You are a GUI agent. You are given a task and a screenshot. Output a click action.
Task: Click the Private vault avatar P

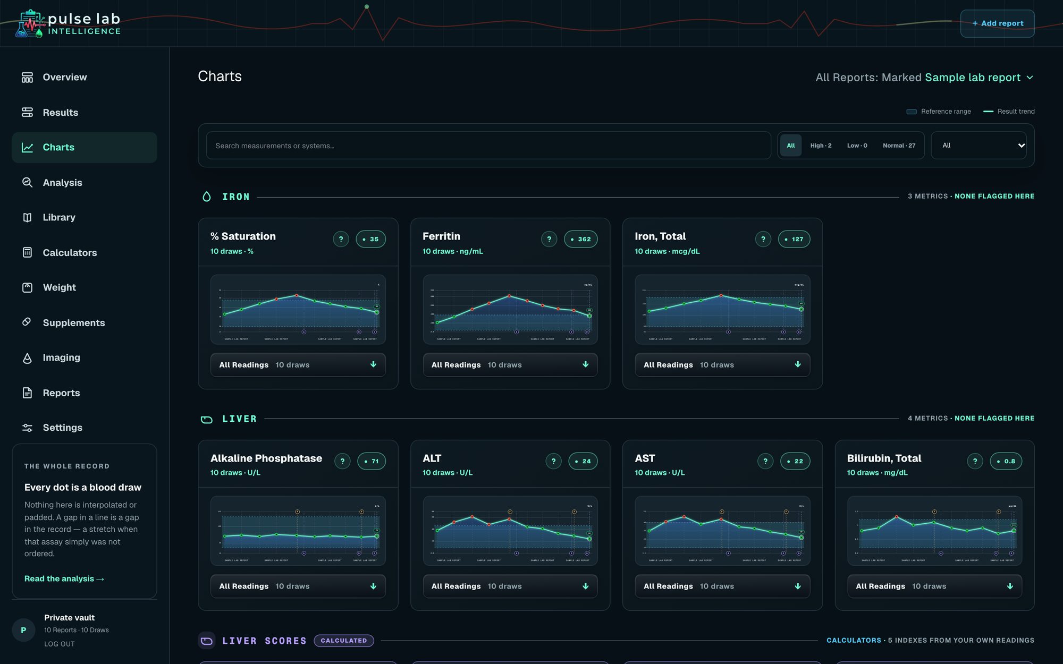coord(23,630)
